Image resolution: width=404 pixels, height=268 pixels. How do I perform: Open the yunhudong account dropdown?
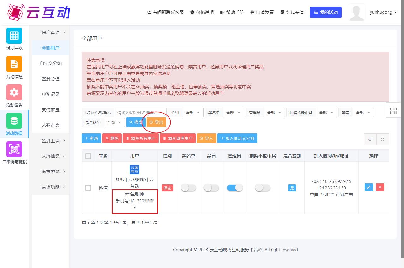(383, 12)
